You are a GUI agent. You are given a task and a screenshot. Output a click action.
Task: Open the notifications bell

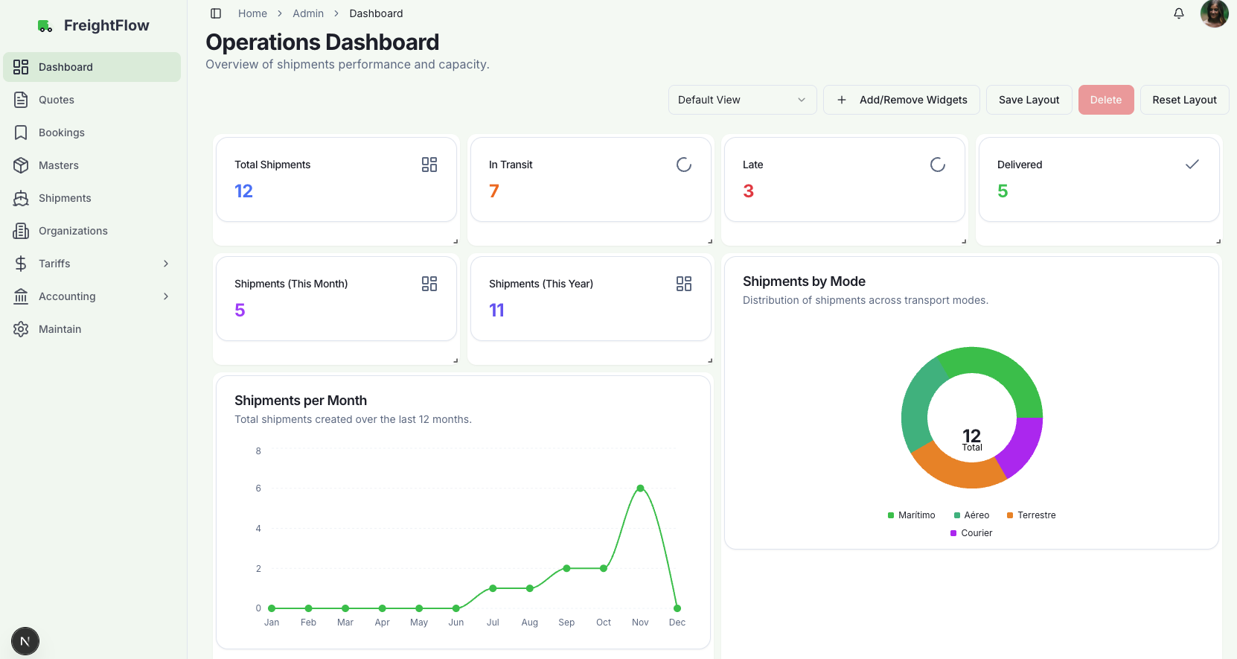[x=1179, y=13]
